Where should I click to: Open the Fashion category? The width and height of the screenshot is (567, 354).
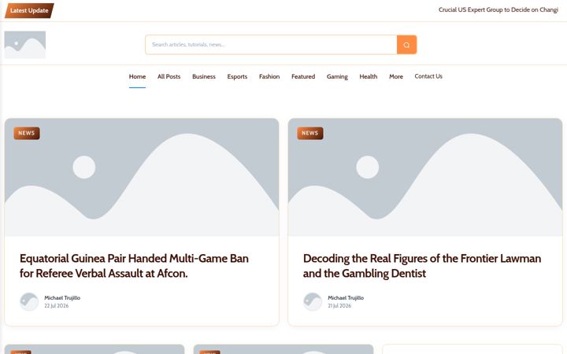(x=269, y=76)
